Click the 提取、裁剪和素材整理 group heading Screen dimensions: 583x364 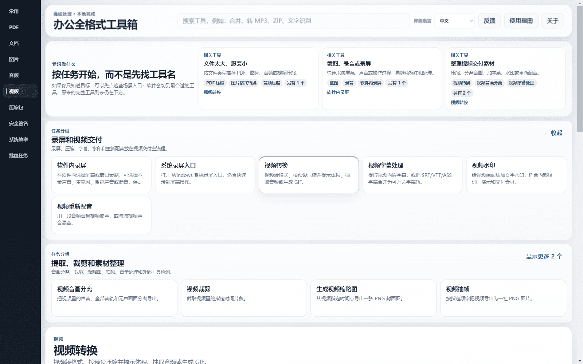88,264
